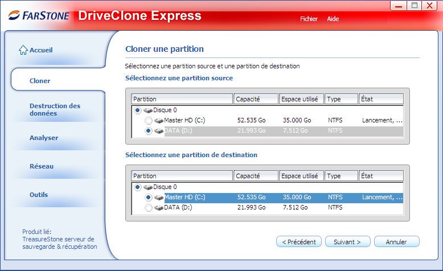Open the Destruction des données section
This screenshot has width=443, height=271.
[55, 109]
